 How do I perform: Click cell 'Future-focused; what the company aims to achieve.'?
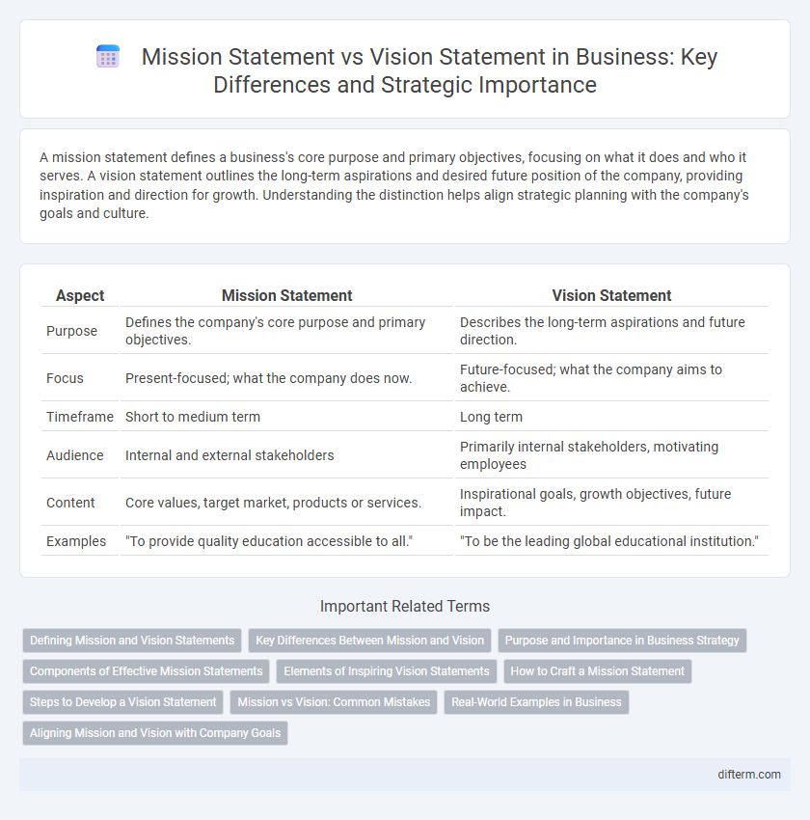[611, 378]
